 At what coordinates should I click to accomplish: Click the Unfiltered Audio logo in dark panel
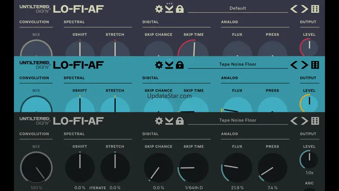coord(35,121)
